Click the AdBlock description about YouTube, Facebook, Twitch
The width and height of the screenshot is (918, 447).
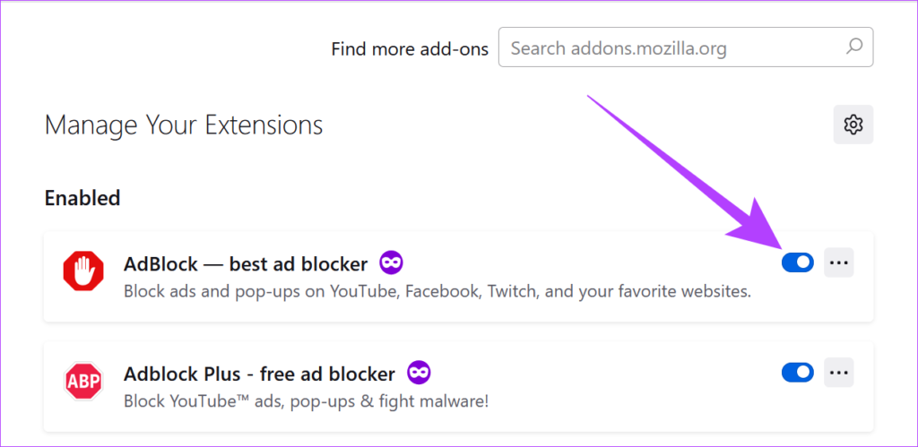point(437,291)
